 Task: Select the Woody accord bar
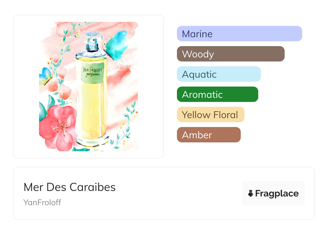pyautogui.click(x=231, y=54)
